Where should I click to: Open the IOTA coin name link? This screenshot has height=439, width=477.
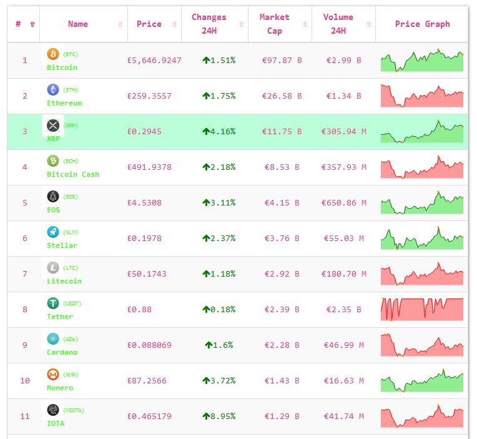(56, 423)
